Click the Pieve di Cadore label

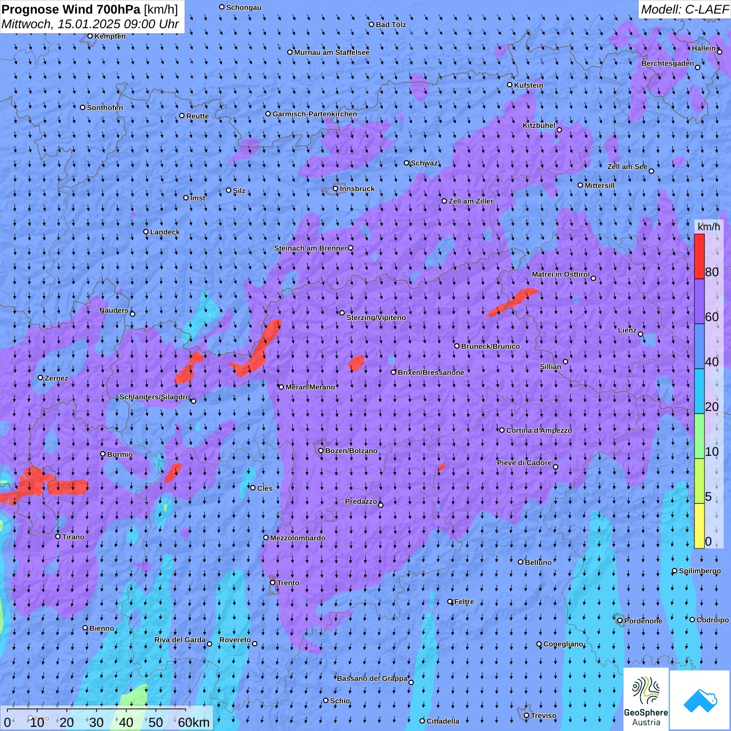click(524, 463)
